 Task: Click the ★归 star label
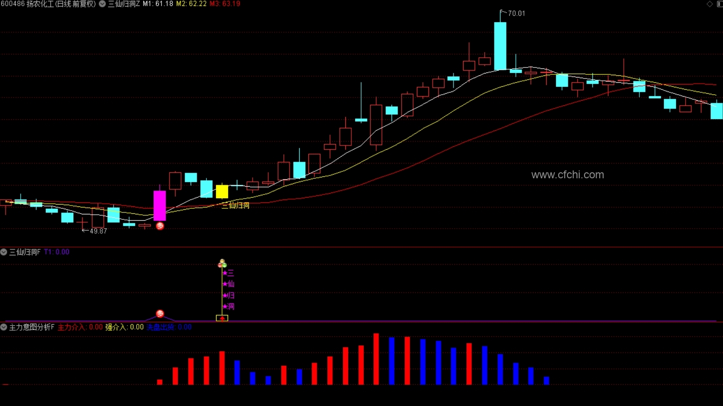[x=228, y=295]
